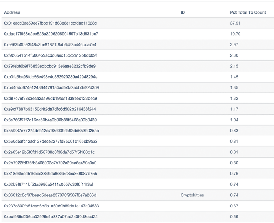The image size is (274, 223).
Task: Click address starting with 0xb440dd674e124364
Action: click(x=51, y=87)
